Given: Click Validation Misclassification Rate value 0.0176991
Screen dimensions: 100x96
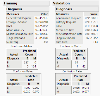Looking at the screenshot, I should [x=91, y=34].
